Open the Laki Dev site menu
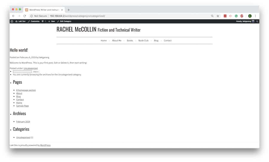 (x=21, y=21)
